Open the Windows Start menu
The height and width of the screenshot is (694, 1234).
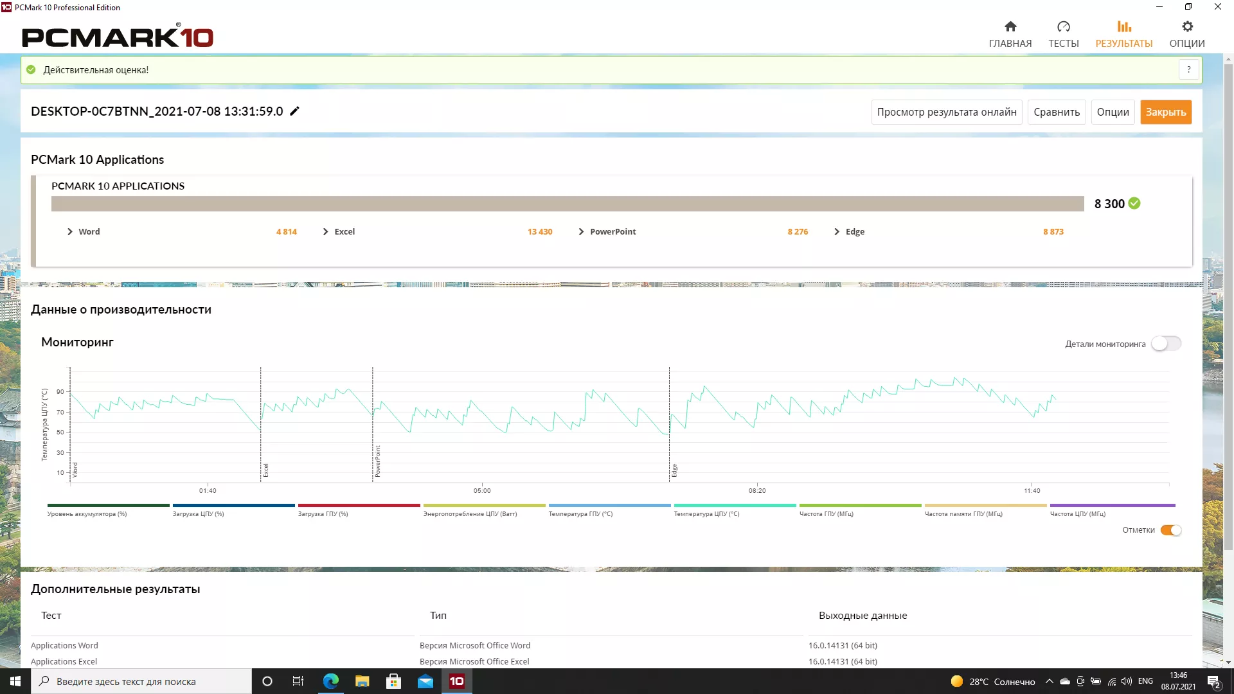[x=15, y=681]
